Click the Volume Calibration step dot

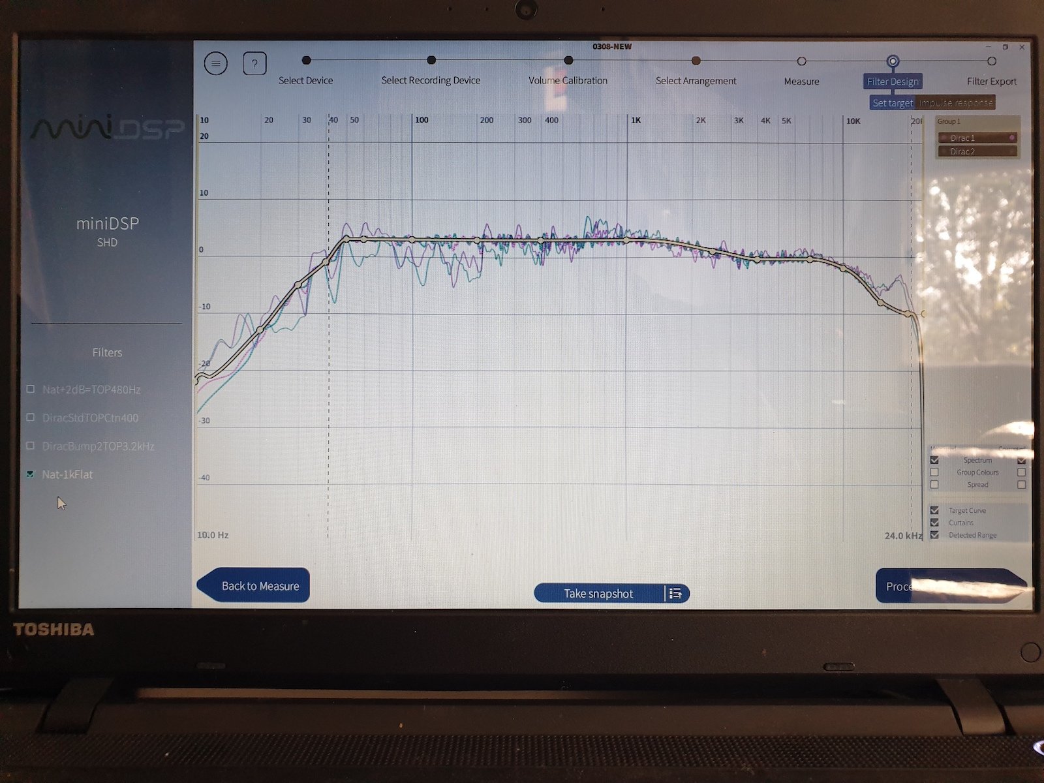point(568,60)
